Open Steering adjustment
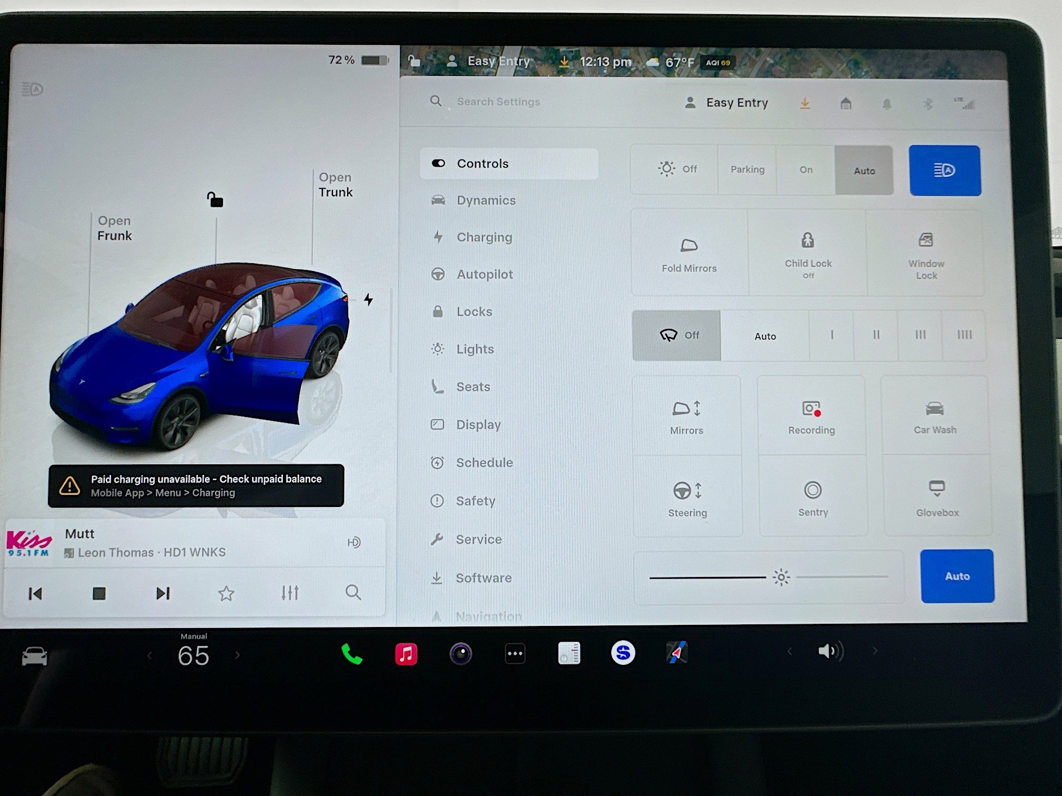The height and width of the screenshot is (796, 1062). [687, 498]
